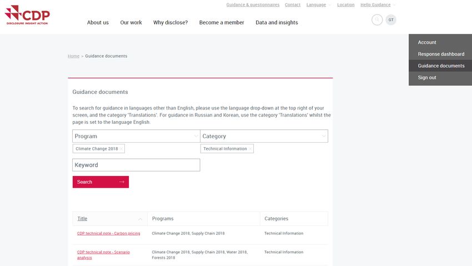This screenshot has height=266, width=472.
Task: Select Response dashboard in side menu
Action: coord(440,54)
